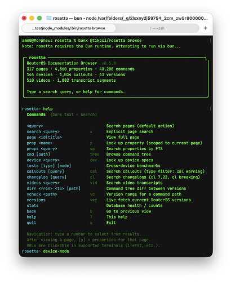Screen dimensions: 231x282
Task: Click 'Look up property' description
Action: tap(154, 143)
